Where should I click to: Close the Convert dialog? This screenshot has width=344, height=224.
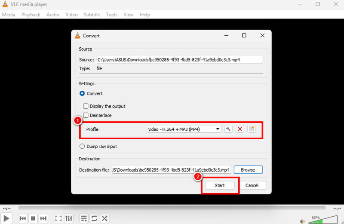coord(262,36)
